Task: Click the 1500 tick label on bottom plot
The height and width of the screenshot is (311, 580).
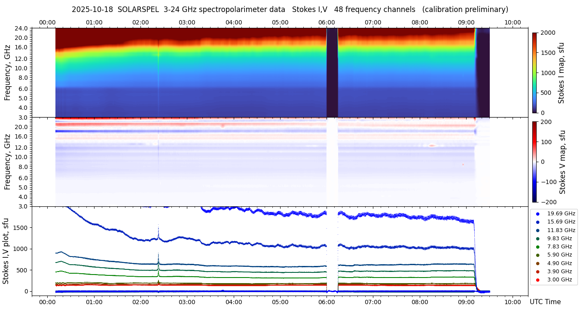Action: click(x=21, y=228)
